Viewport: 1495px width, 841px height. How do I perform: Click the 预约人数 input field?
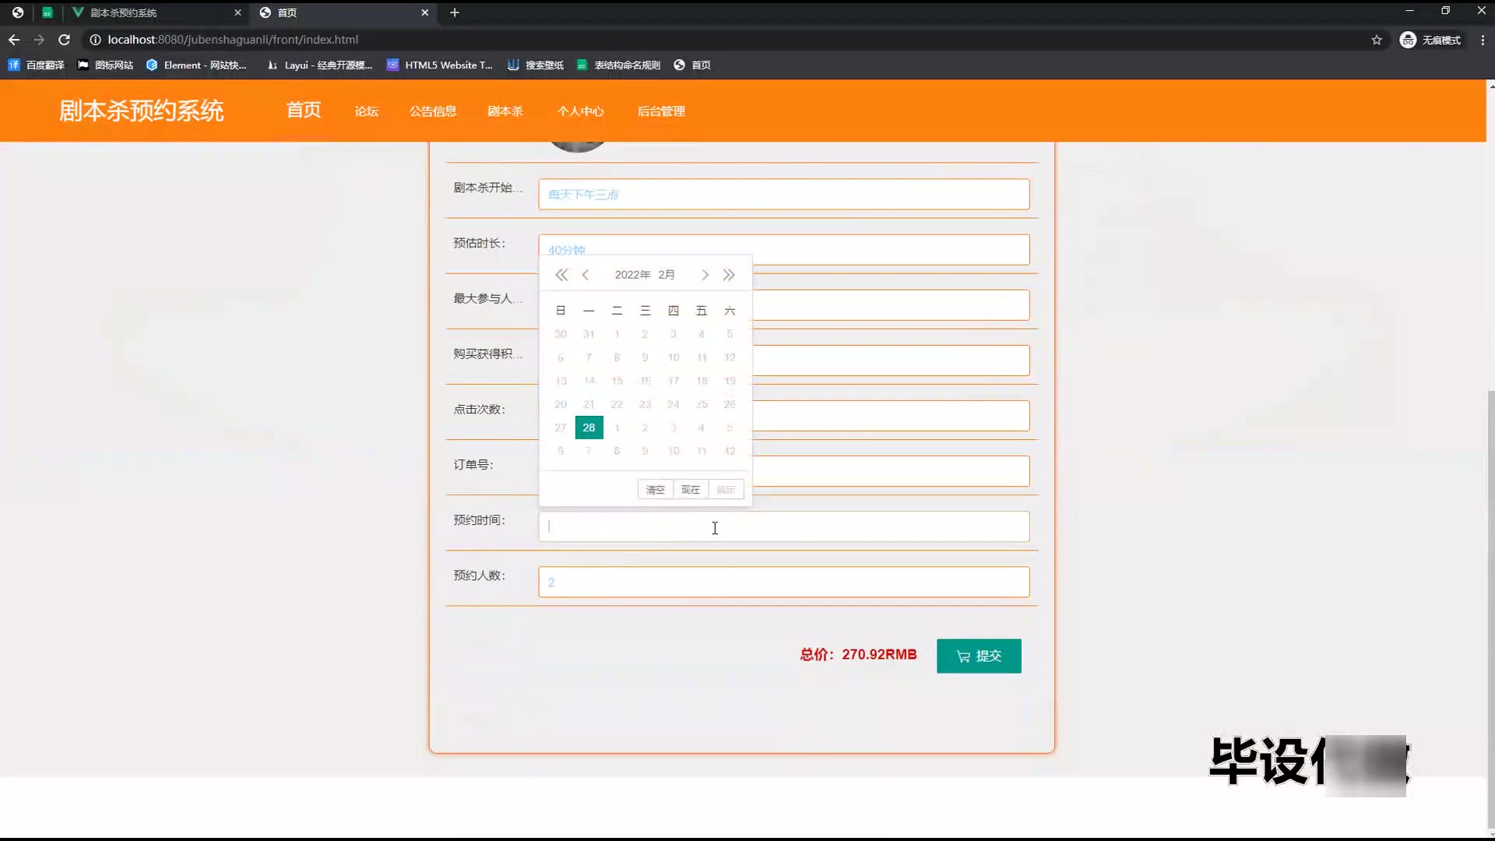[x=783, y=582]
